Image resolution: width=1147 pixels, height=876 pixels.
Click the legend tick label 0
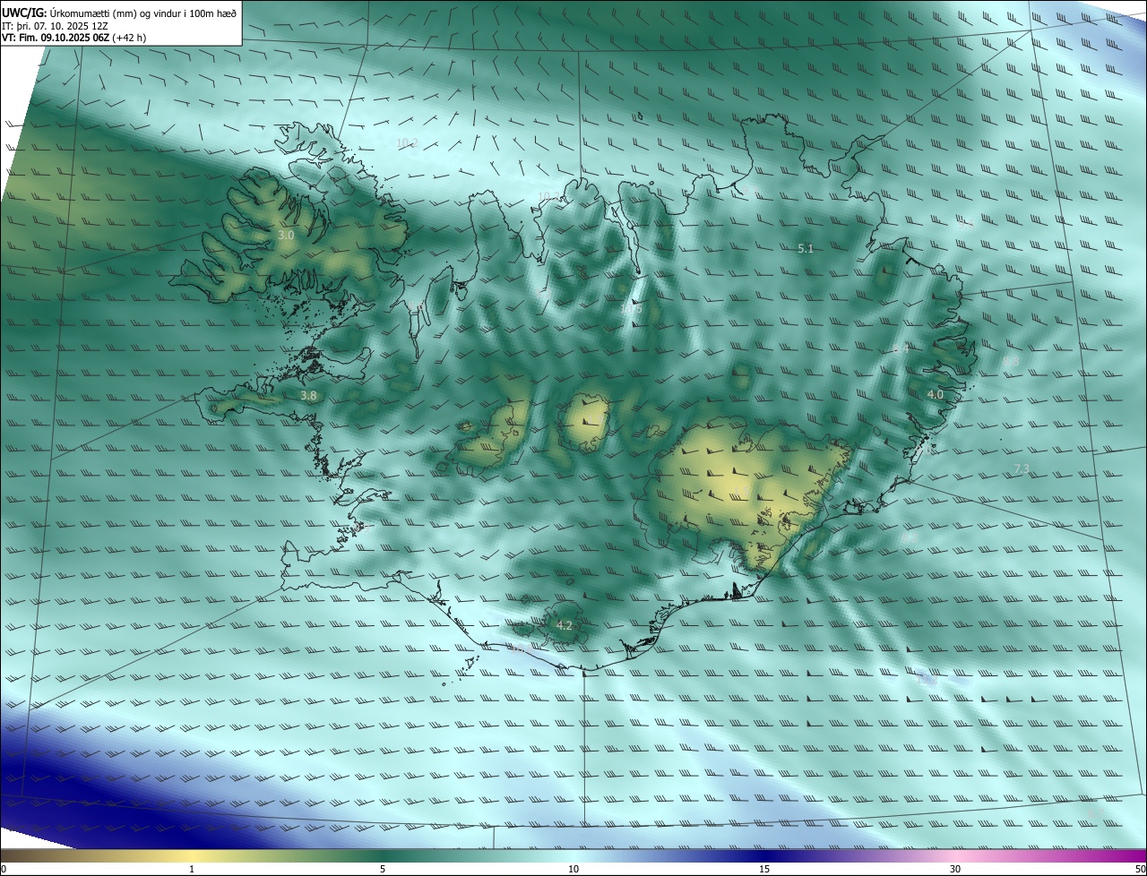[4, 869]
